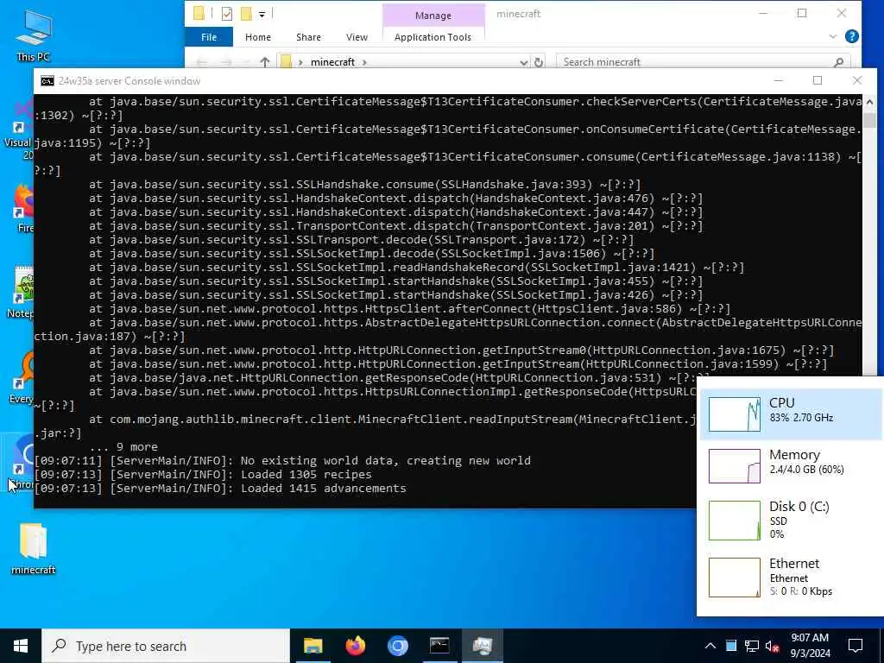This screenshot has width=884, height=663.
Task: Expand the Explorer ribbon chevron
Action: click(833, 36)
